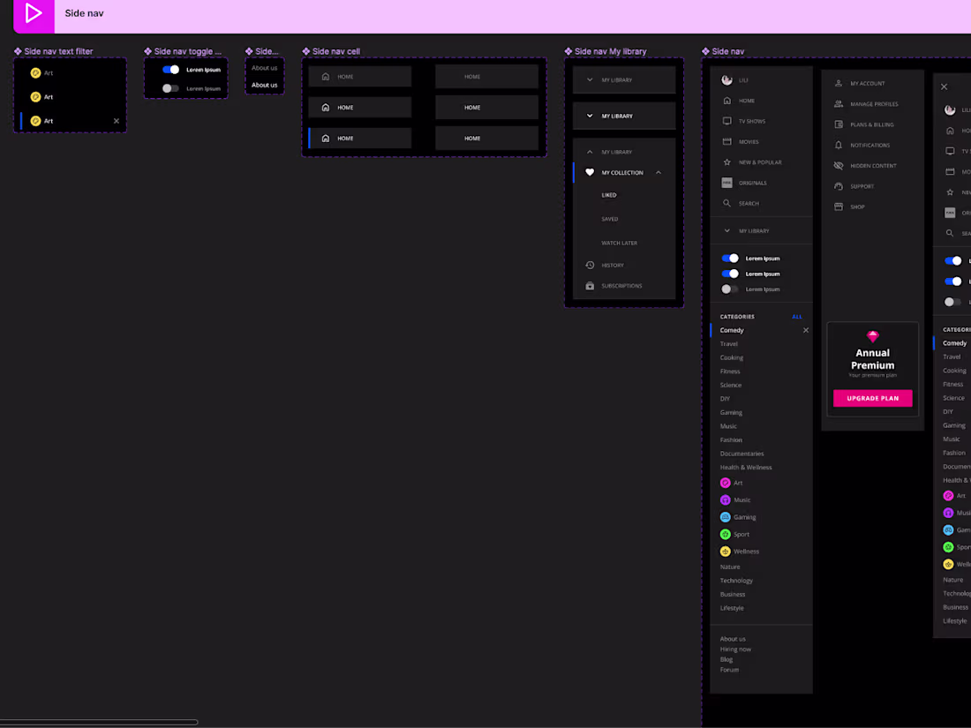The image size is (971, 728).
Task: Click the TV Shows icon in leftmost Side nav panel
Action: 727,122
